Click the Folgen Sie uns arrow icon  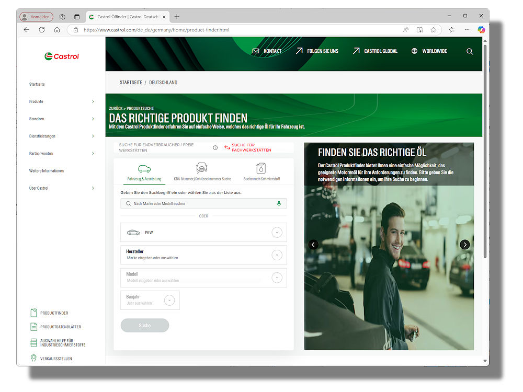point(299,51)
